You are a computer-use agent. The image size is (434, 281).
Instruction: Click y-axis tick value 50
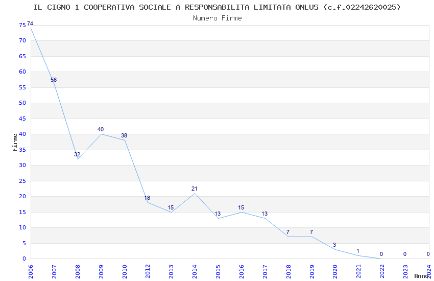[22, 103]
